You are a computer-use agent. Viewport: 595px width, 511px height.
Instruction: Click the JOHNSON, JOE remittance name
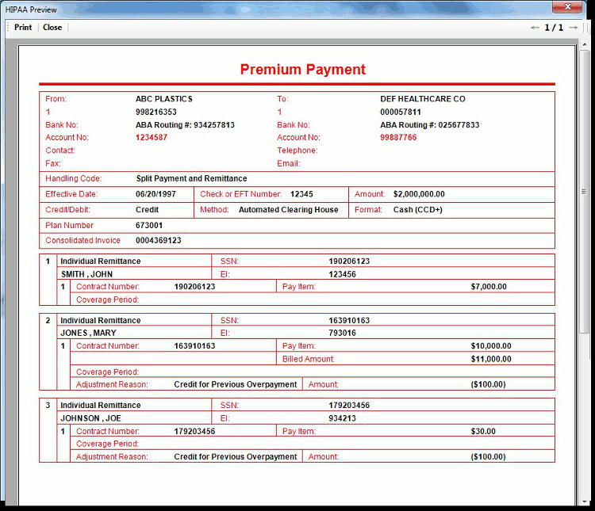point(91,418)
